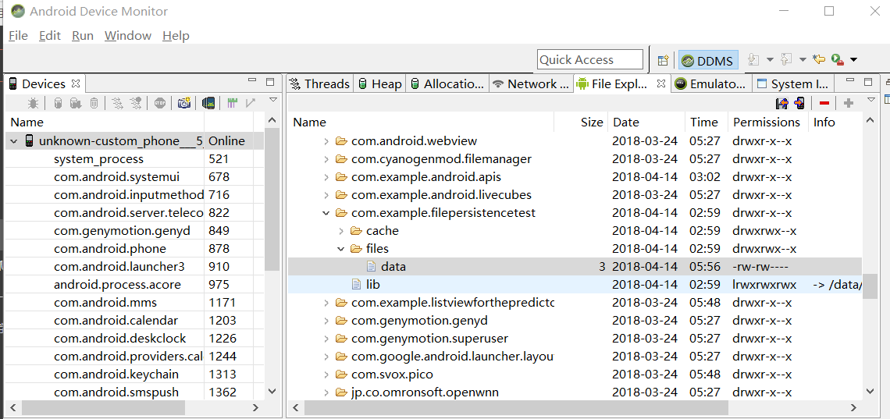Click the Quick Access search field
Image resolution: width=890 pixels, height=419 pixels.
[590, 60]
